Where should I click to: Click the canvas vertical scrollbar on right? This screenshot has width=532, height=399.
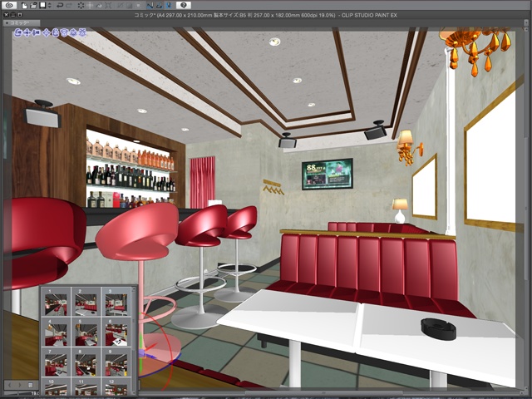pos(525,208)
